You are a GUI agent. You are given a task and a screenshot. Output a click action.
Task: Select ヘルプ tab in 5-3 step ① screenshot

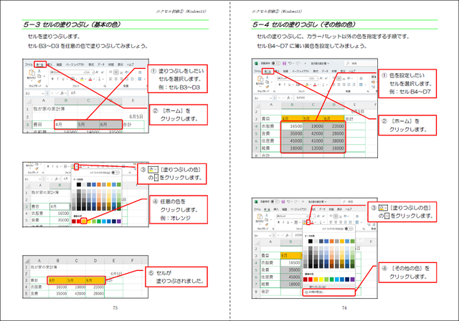click(131, 64)
